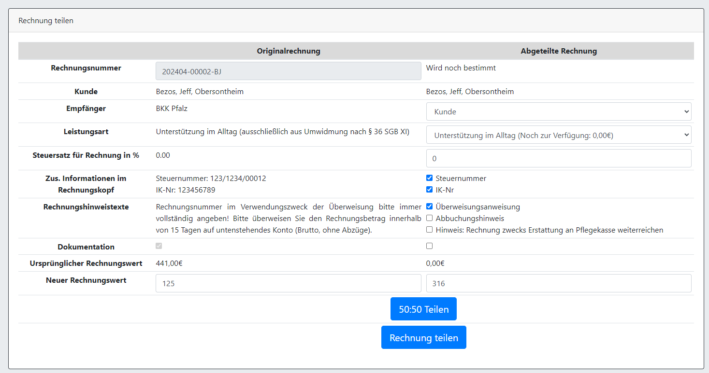The width and height of the screenshot is (709, 373).
Task: Enable the Abbuchungshinweis checkbox
Action: click(429, 218)
